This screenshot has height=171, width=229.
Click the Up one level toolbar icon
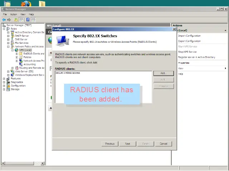pyautogui.click(x=16, y=20)
